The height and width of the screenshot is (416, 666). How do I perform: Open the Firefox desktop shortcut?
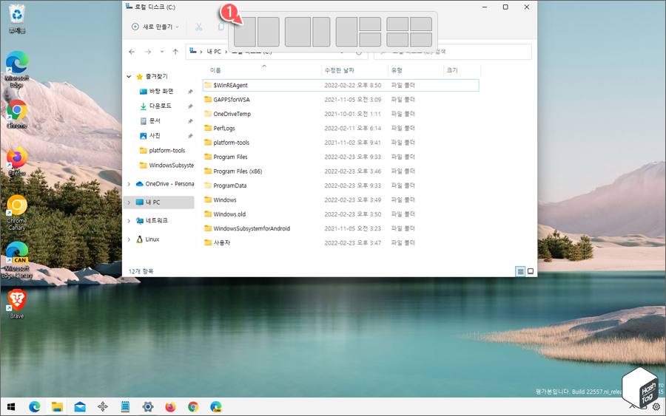pos(17,162)
